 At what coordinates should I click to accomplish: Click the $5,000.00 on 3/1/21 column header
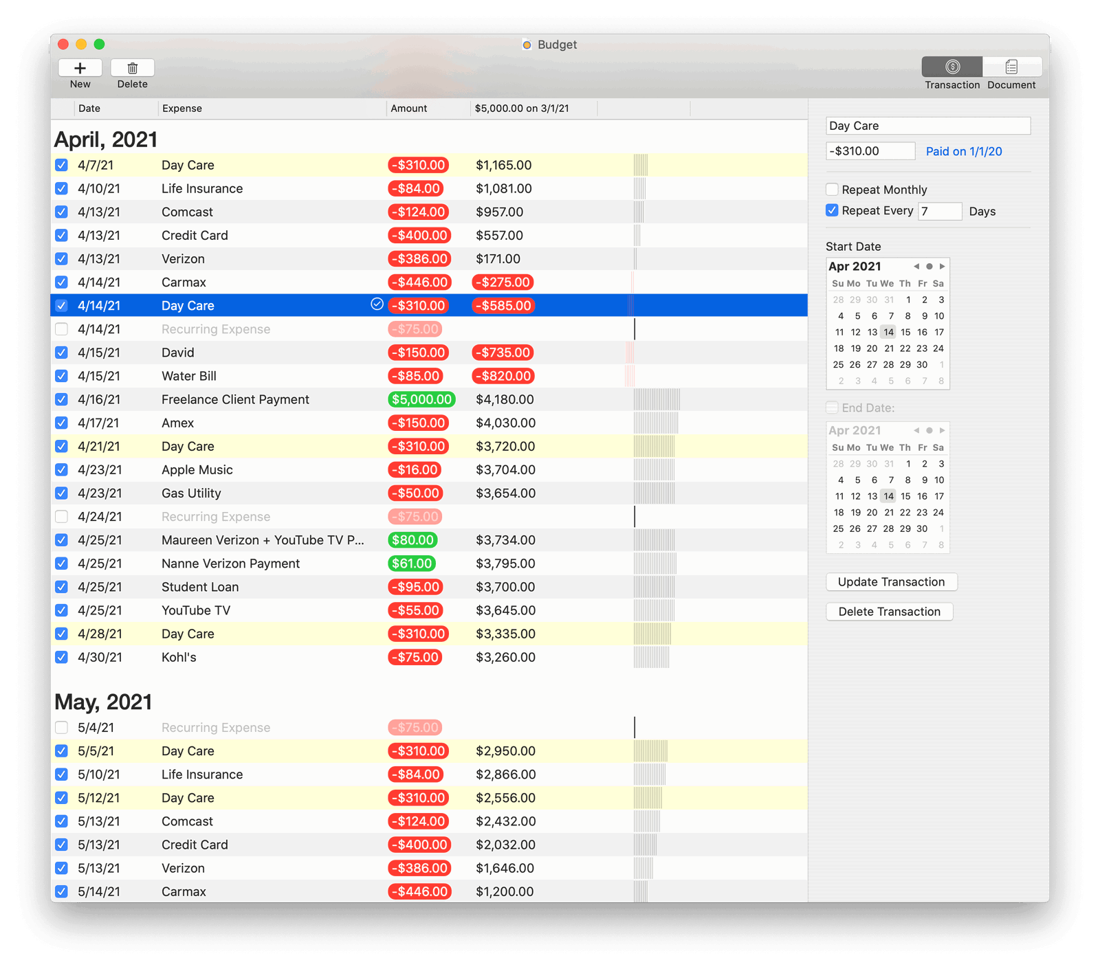(x=534, y=109)
